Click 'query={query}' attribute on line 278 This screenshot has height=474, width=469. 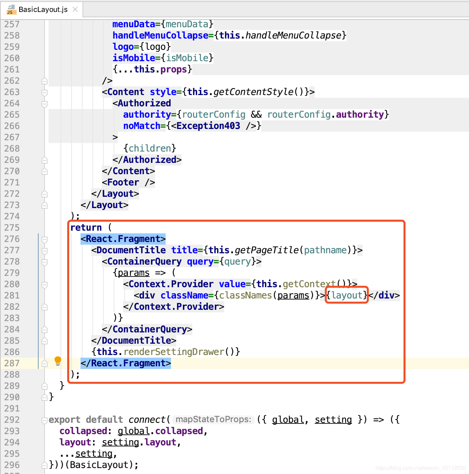[x=222, y=262]
